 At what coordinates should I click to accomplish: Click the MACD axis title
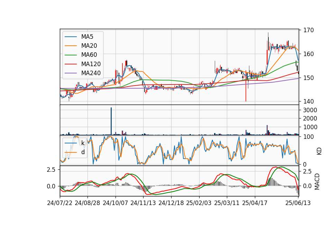(317, 182)
